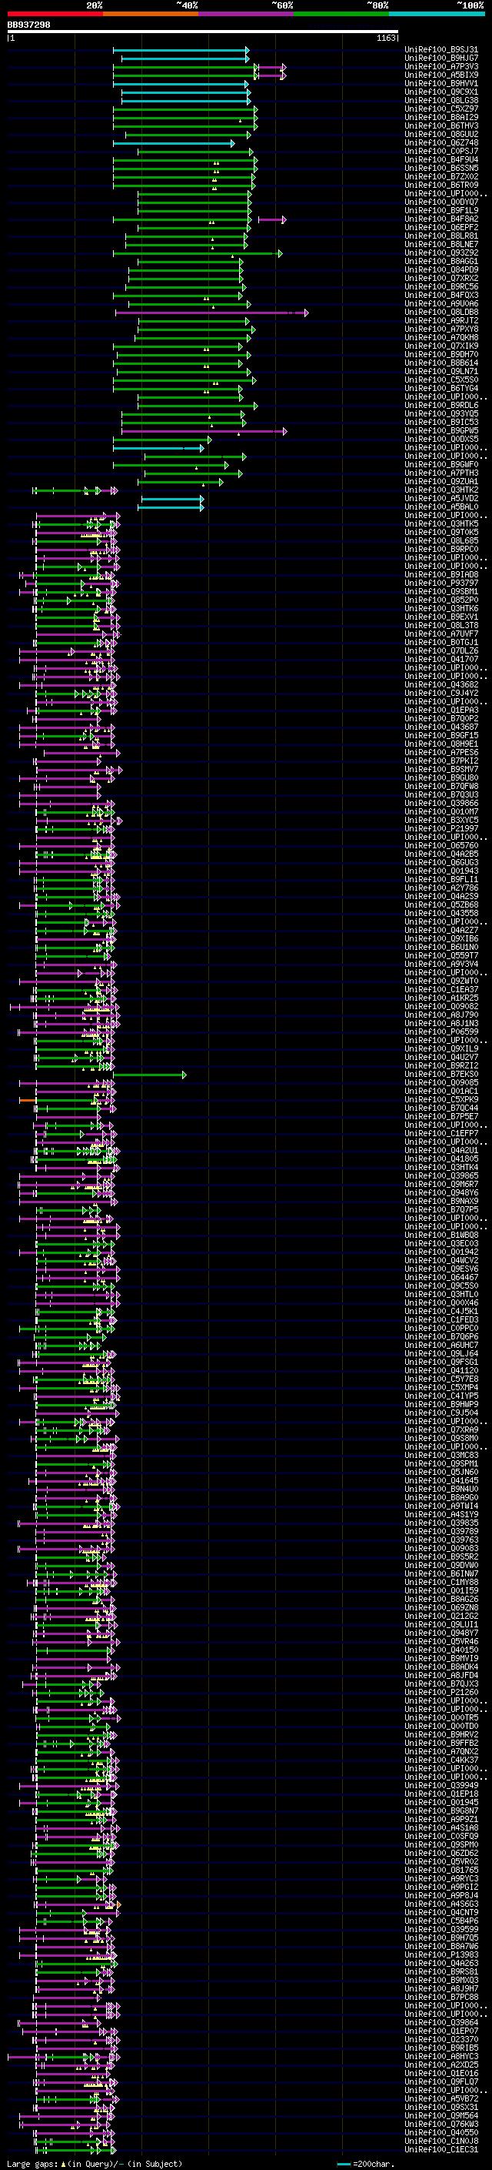Select hit UniRef100_P06599
The height and width of the screenshot is (2170, 492).
441,1032
